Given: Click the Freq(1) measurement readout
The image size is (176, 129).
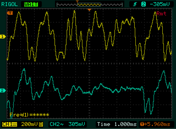Looking at the screenshot, I should [29, 115].
